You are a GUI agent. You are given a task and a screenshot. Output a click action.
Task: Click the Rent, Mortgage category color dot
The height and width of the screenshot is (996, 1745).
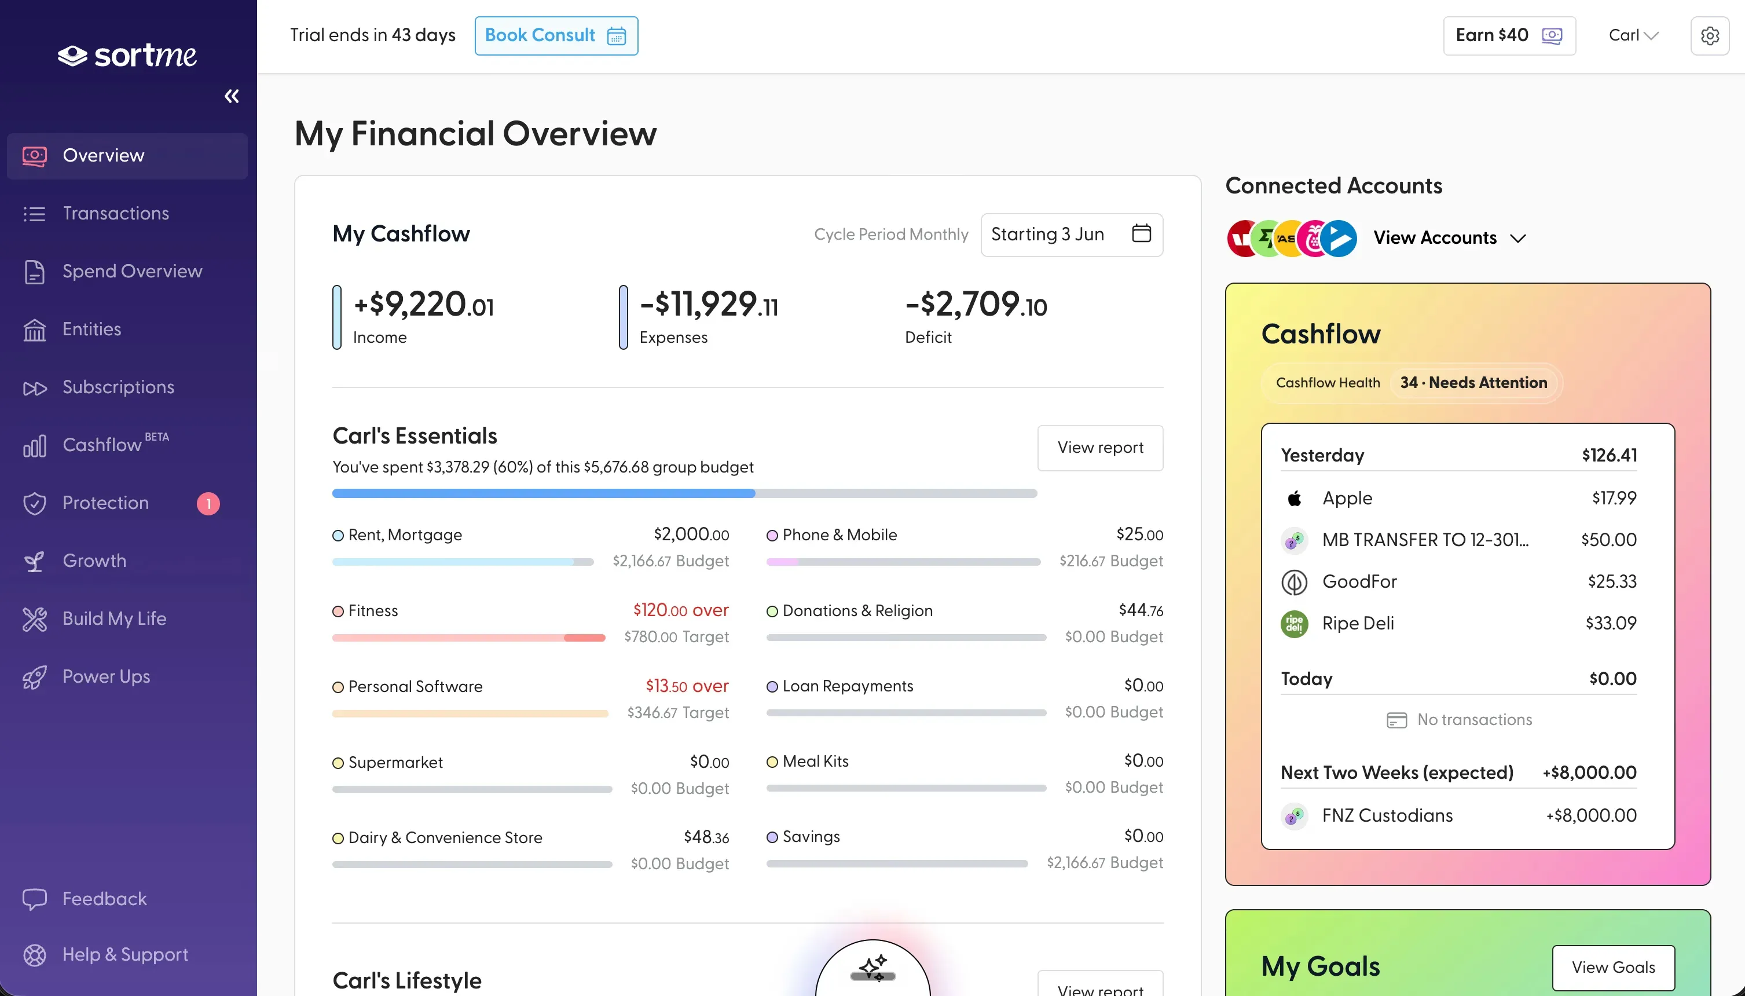pyautogui.click(x=338, y=536)
